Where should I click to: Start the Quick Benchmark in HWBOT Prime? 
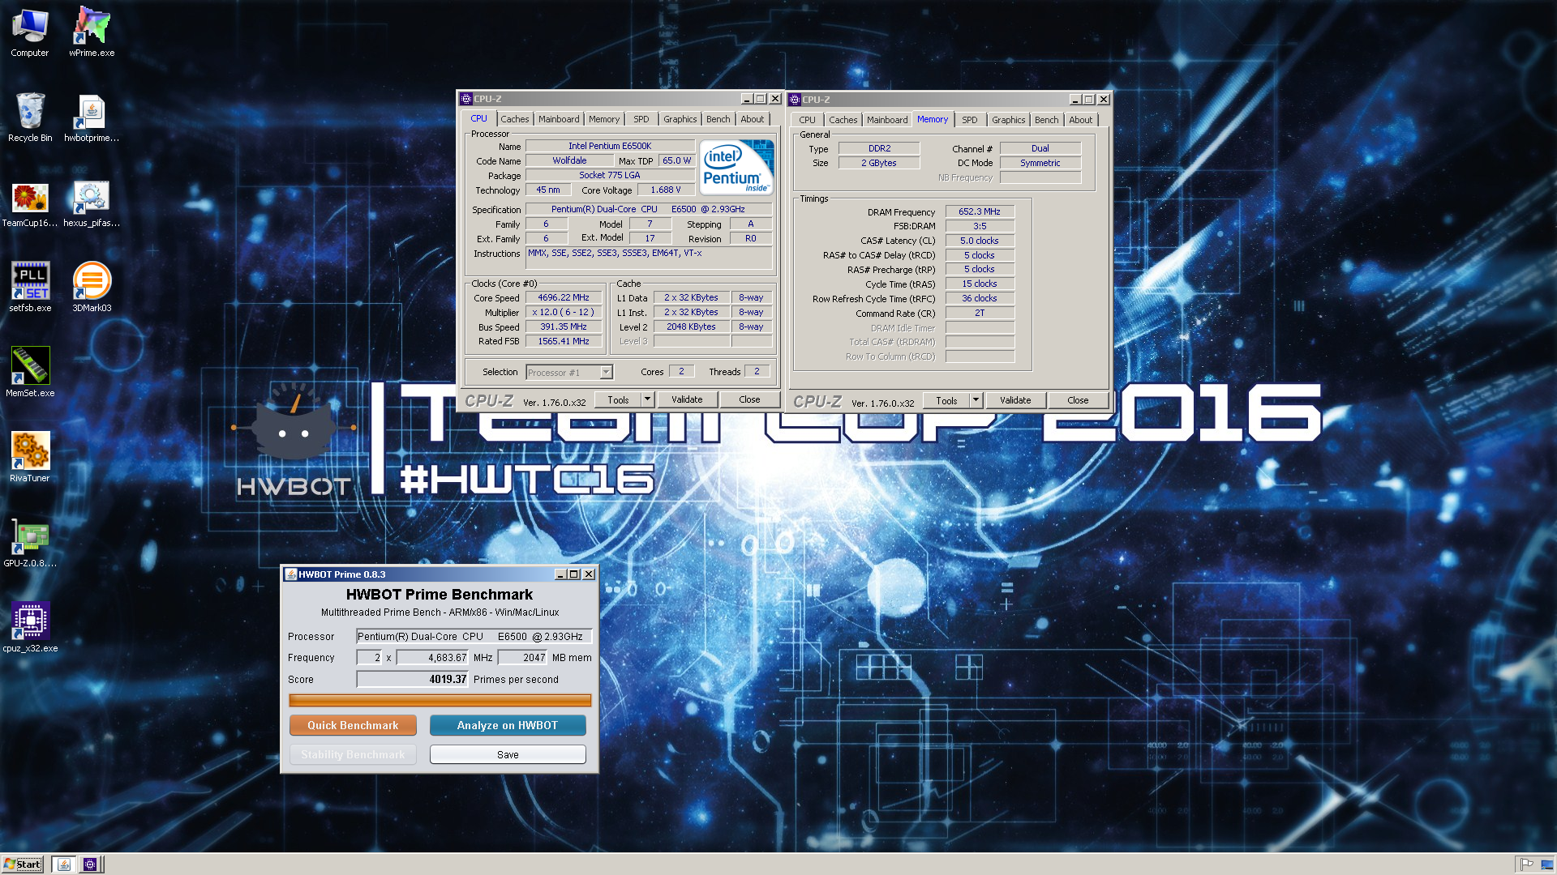[353, 725]
